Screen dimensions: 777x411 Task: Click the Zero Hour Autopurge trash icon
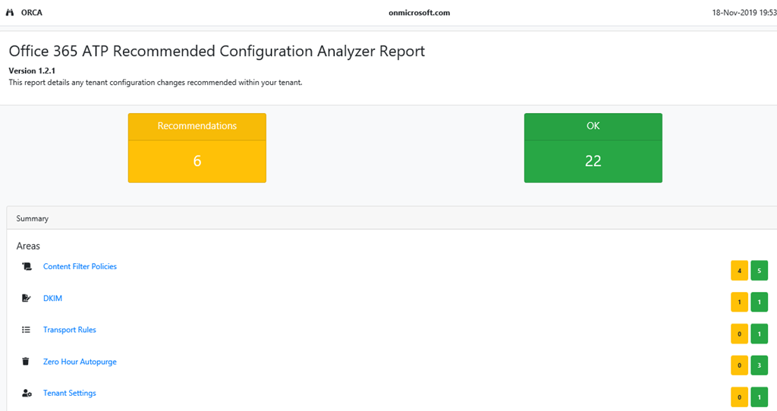pyautogui.click(x=27, y=362)
